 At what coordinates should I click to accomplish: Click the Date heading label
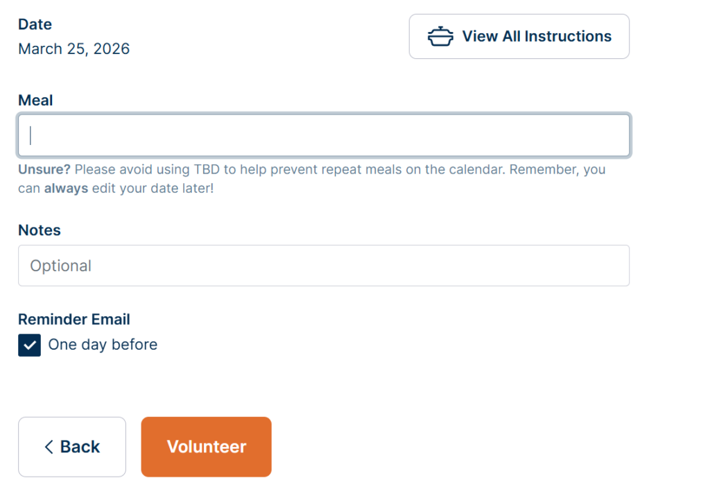(x=35, y=24)
